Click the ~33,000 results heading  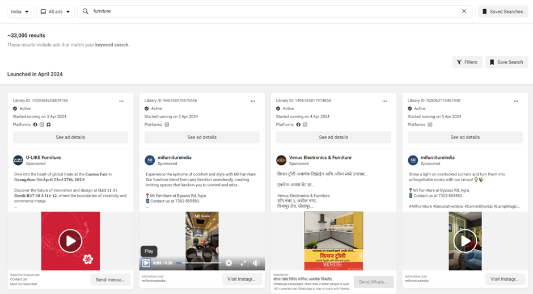pos(26,35)
